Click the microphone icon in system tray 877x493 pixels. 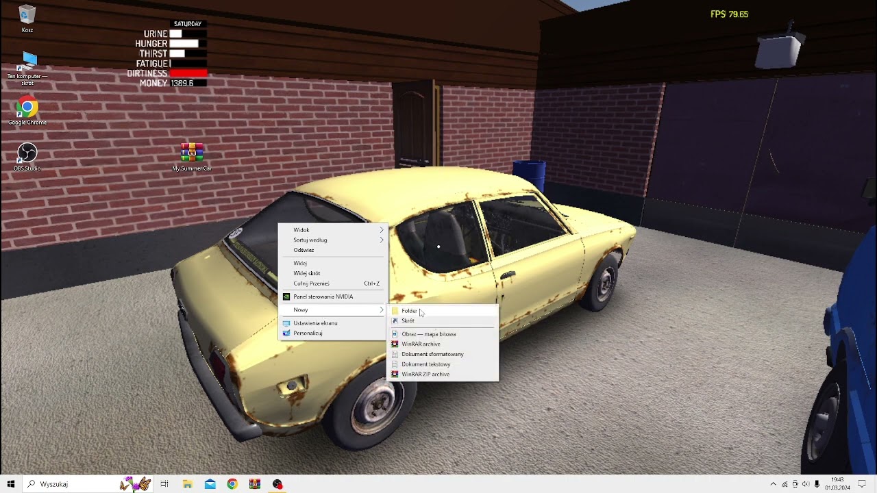(817, 484)
